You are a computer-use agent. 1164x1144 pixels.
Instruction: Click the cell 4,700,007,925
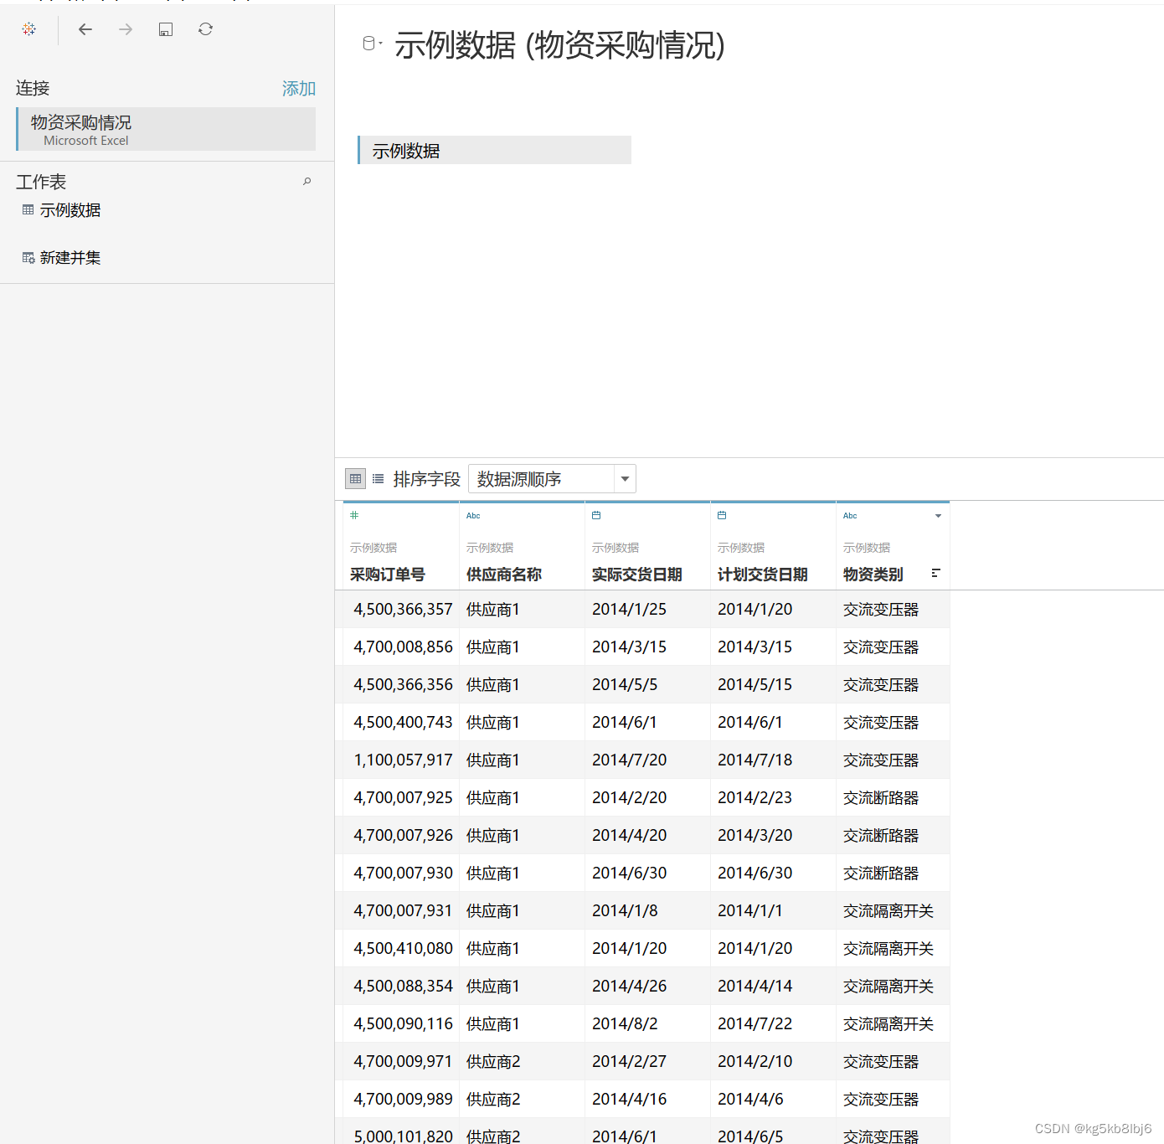click(403, 797)
